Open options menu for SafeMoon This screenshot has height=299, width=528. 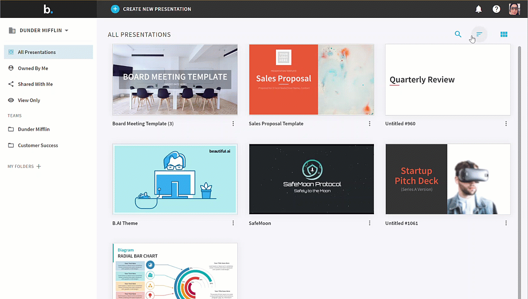pyautogui.click(x=369, y=223)
